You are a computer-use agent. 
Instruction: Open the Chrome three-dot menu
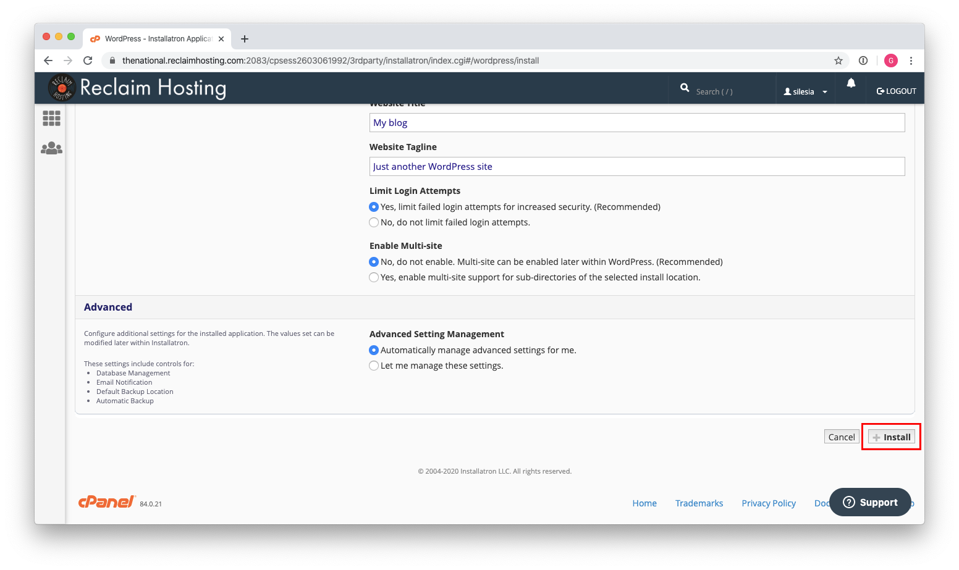(x=911, y=61)
